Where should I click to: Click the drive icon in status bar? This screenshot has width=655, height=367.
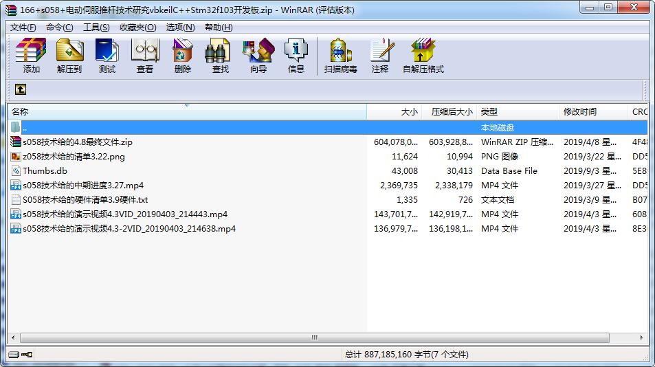coord(14,355)
